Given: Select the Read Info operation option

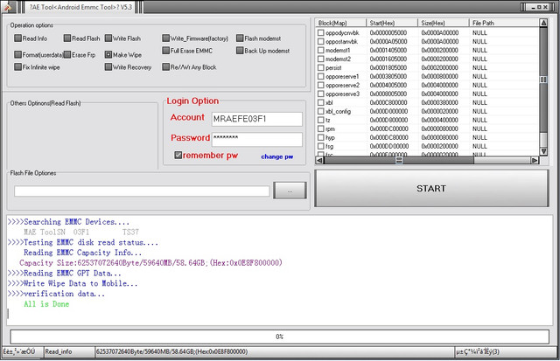Looking at the screenshot, I should tap(17, 38).
